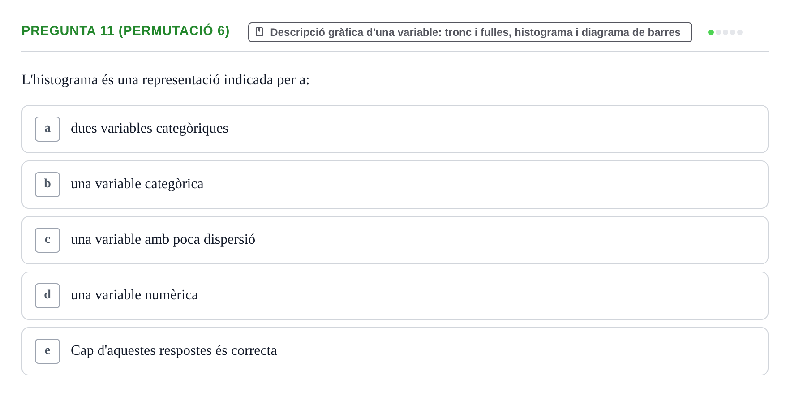
Task: Click the 'PREGUNTA 11' heading text
Action: (68, 30)
